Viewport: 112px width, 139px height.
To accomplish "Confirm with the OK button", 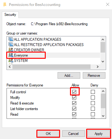I will (48, 134).
